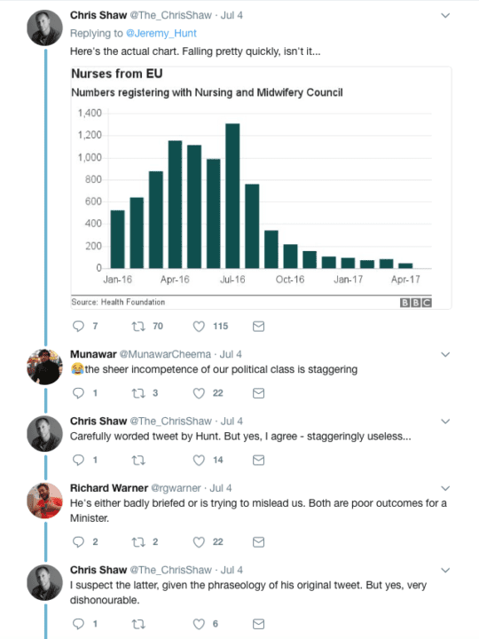Open the chevron menu on the chart tweet

(445, 15)
